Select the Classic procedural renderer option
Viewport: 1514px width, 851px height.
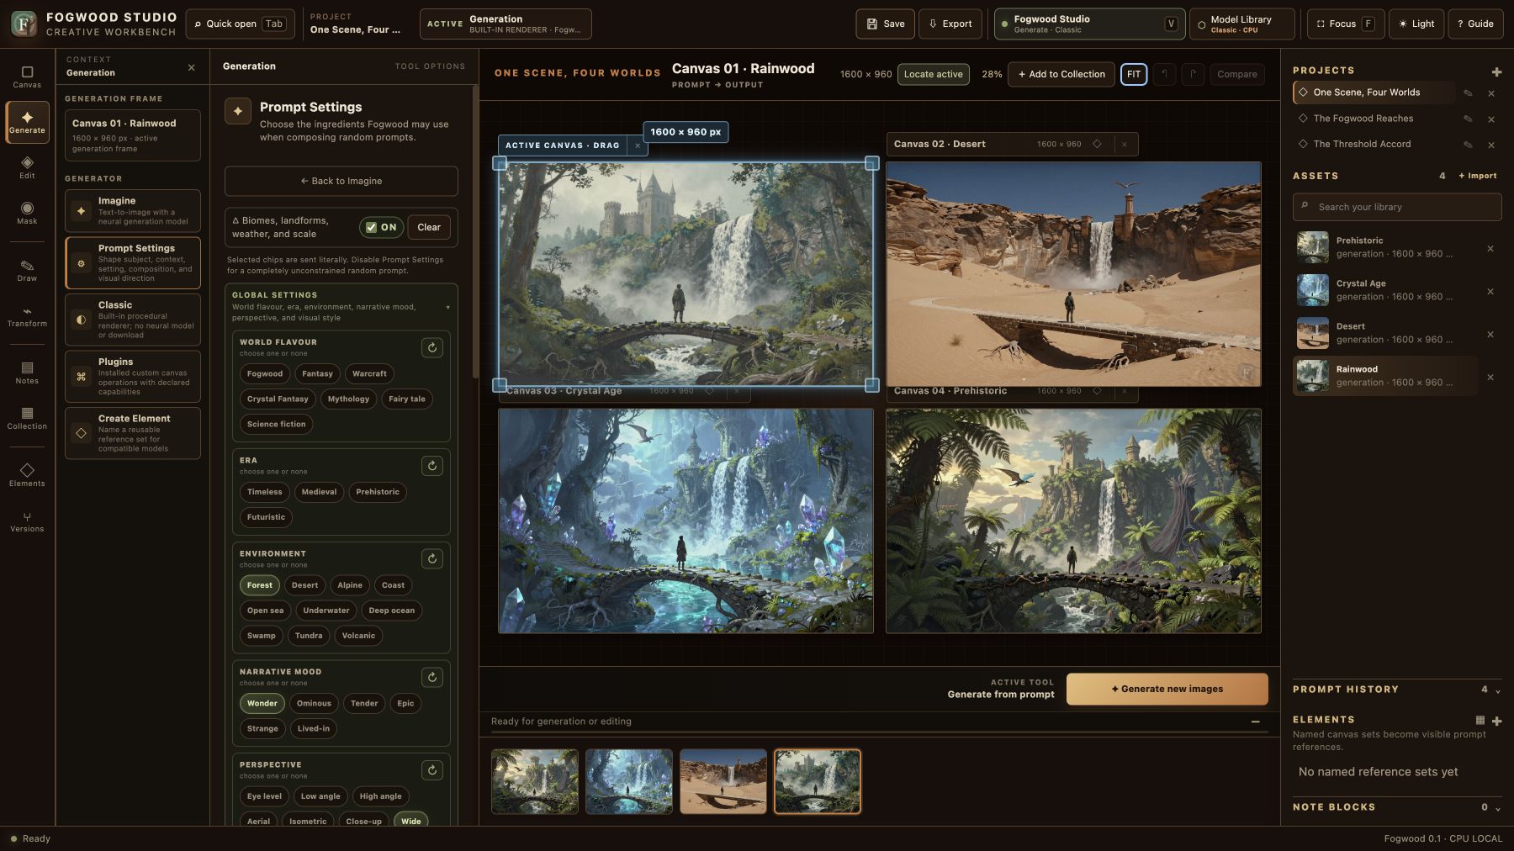[133, 320]
